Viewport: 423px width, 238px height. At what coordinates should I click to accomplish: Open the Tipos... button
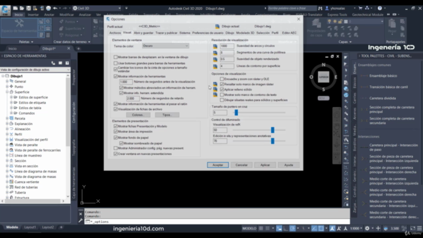167,114
